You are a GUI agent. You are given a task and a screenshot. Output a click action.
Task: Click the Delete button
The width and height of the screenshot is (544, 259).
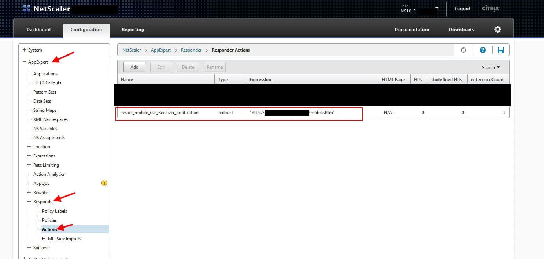pos(188,67)
